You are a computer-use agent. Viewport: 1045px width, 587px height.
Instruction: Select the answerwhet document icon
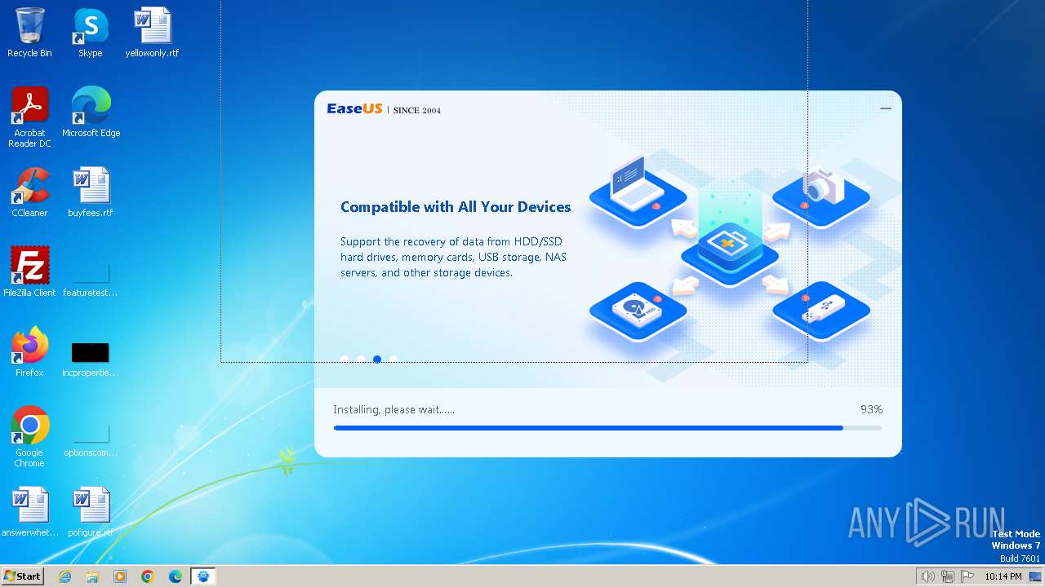click(x=30, y=512)
